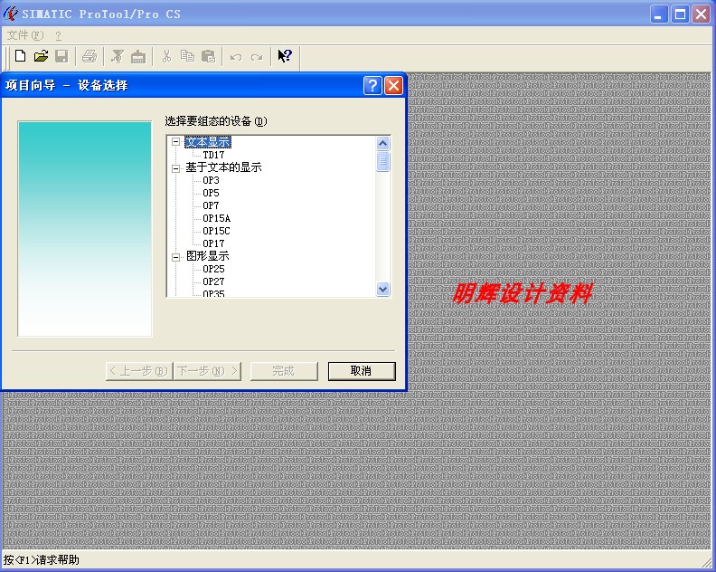The height and width of the screenshot is (572, 716).
Task: Select the OP15A device
Action: 216,218
